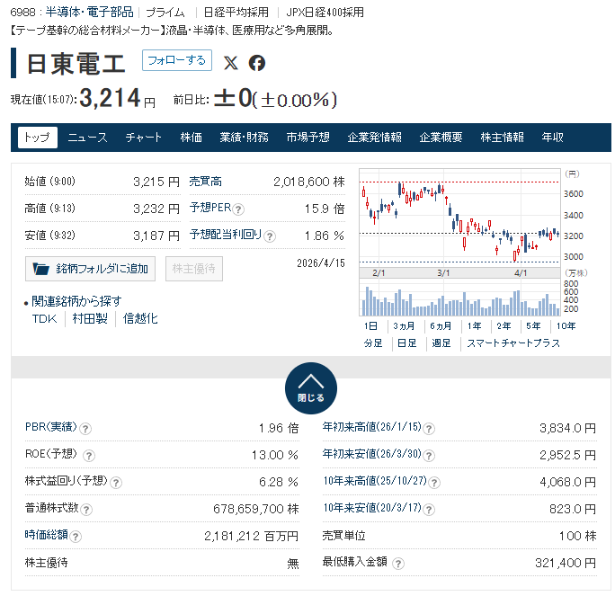Click the PBR(実績) label link
The image size is (615, 596).
pyautogui.click(x=51, y=427)
